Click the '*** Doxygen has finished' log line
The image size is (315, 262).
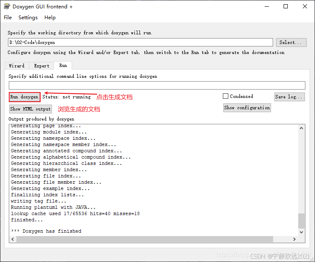pyautogui.click(x=46, y=231)
